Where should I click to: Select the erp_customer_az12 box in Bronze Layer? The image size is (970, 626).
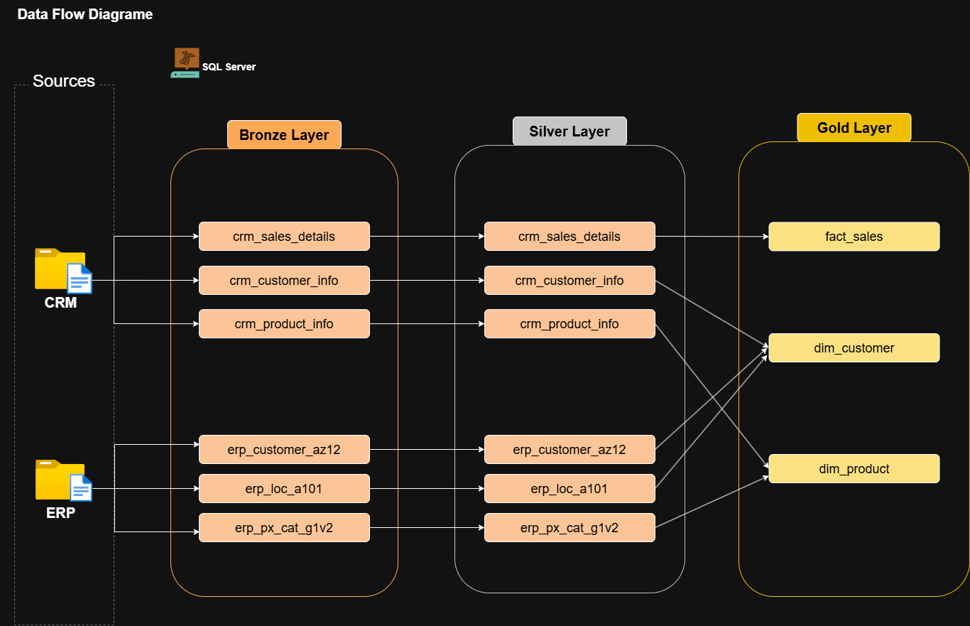point(283,449)
